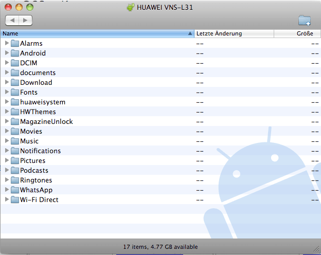Click the Android icon in the title bar

click(x=131, y=7)
